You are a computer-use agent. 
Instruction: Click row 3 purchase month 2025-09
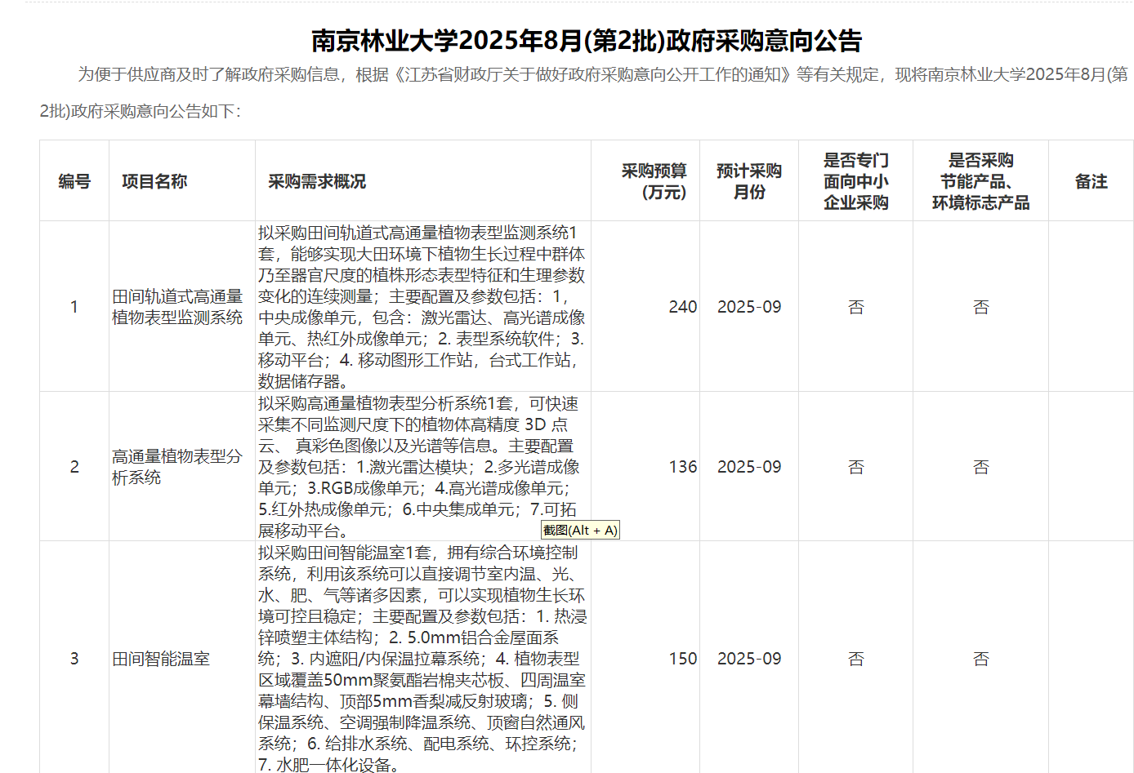click(749, 659)
